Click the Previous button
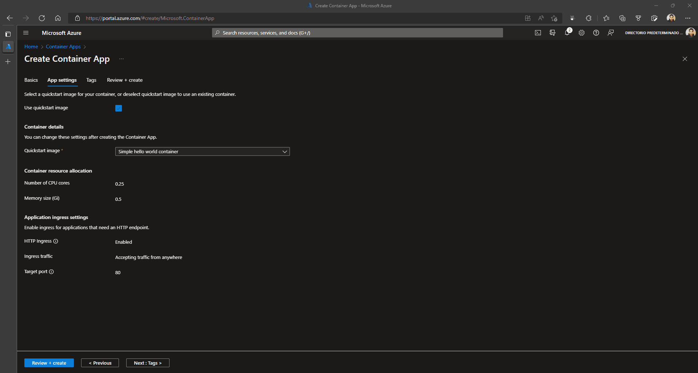This screenshot has height=373, width=698. [100, 363]
